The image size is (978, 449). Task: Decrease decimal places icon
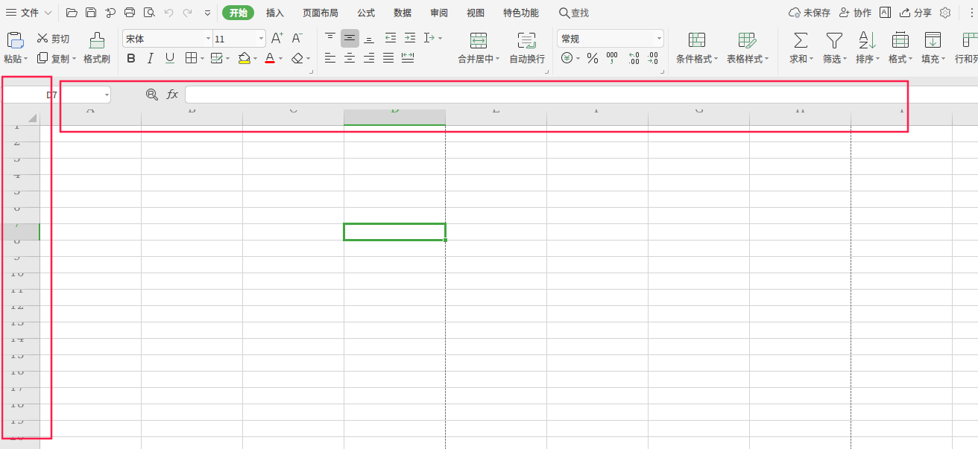pos(653,58)
